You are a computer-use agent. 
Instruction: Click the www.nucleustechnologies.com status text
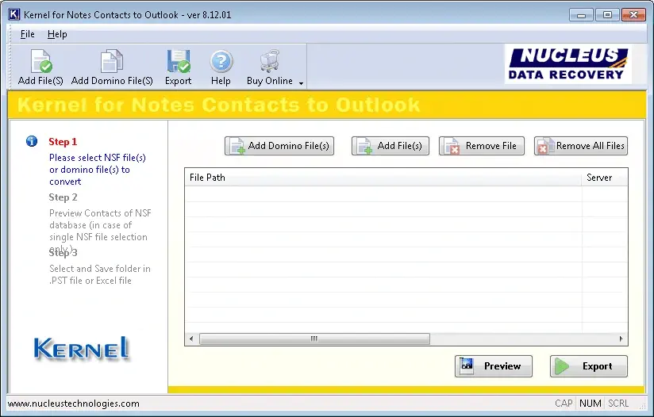73,404
